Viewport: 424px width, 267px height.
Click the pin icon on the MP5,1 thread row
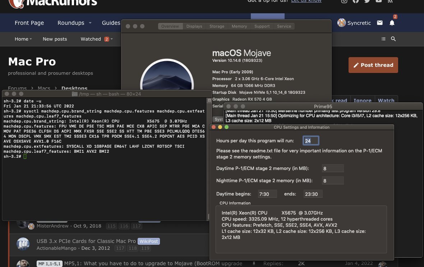[254, 263]
